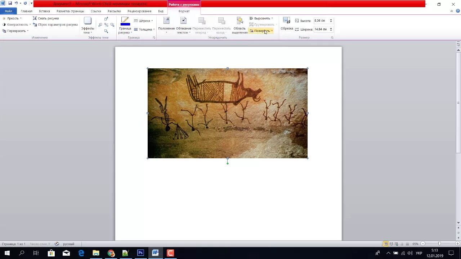Toggle the shadow on/off center icon
Viewport: 461px width, 259px height.
point(106,25)
